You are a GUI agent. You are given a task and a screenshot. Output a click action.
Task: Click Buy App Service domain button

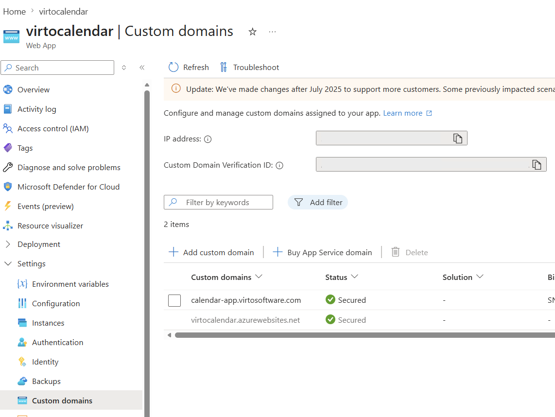click(x=322, y=252)
